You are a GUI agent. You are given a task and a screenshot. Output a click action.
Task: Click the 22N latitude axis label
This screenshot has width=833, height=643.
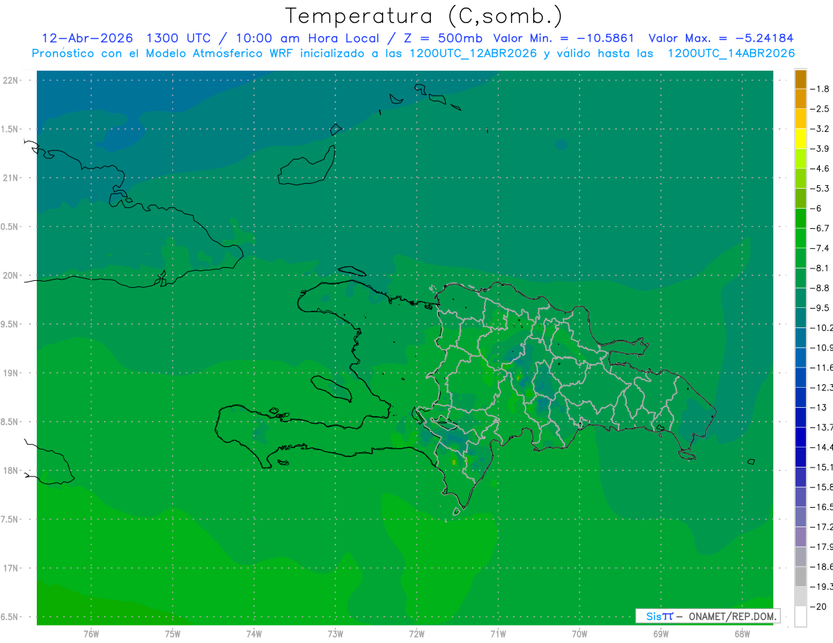[11, 80]
